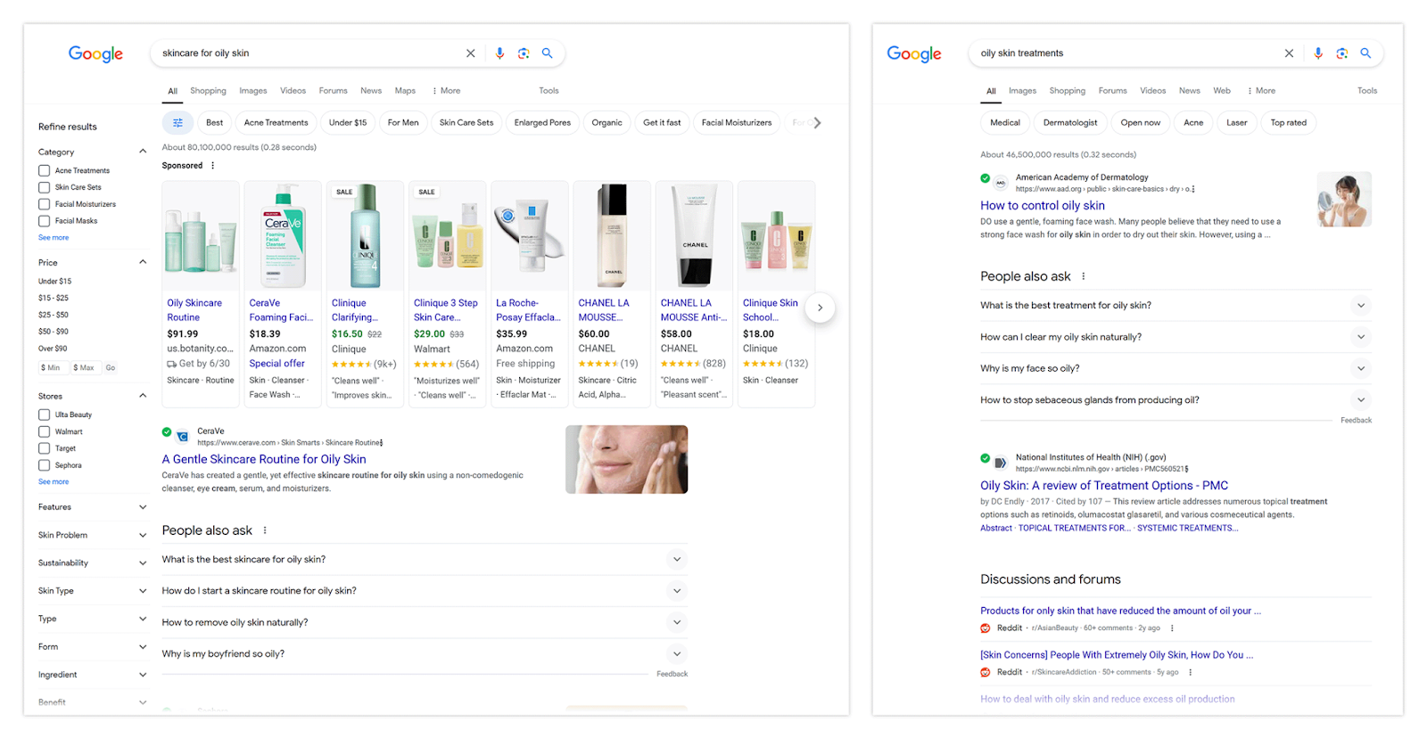Click the NIH site favicon
The width and height of the screenshot is (1427, 739).
pyautogui.click(x=1001, y=463)
